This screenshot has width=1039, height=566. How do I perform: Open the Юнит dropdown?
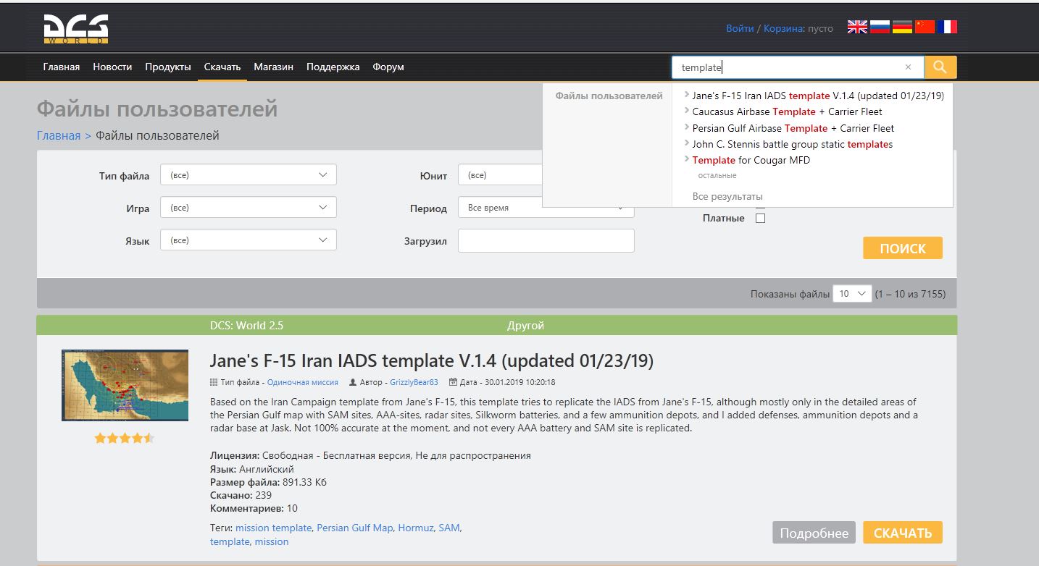coord(501,175)
